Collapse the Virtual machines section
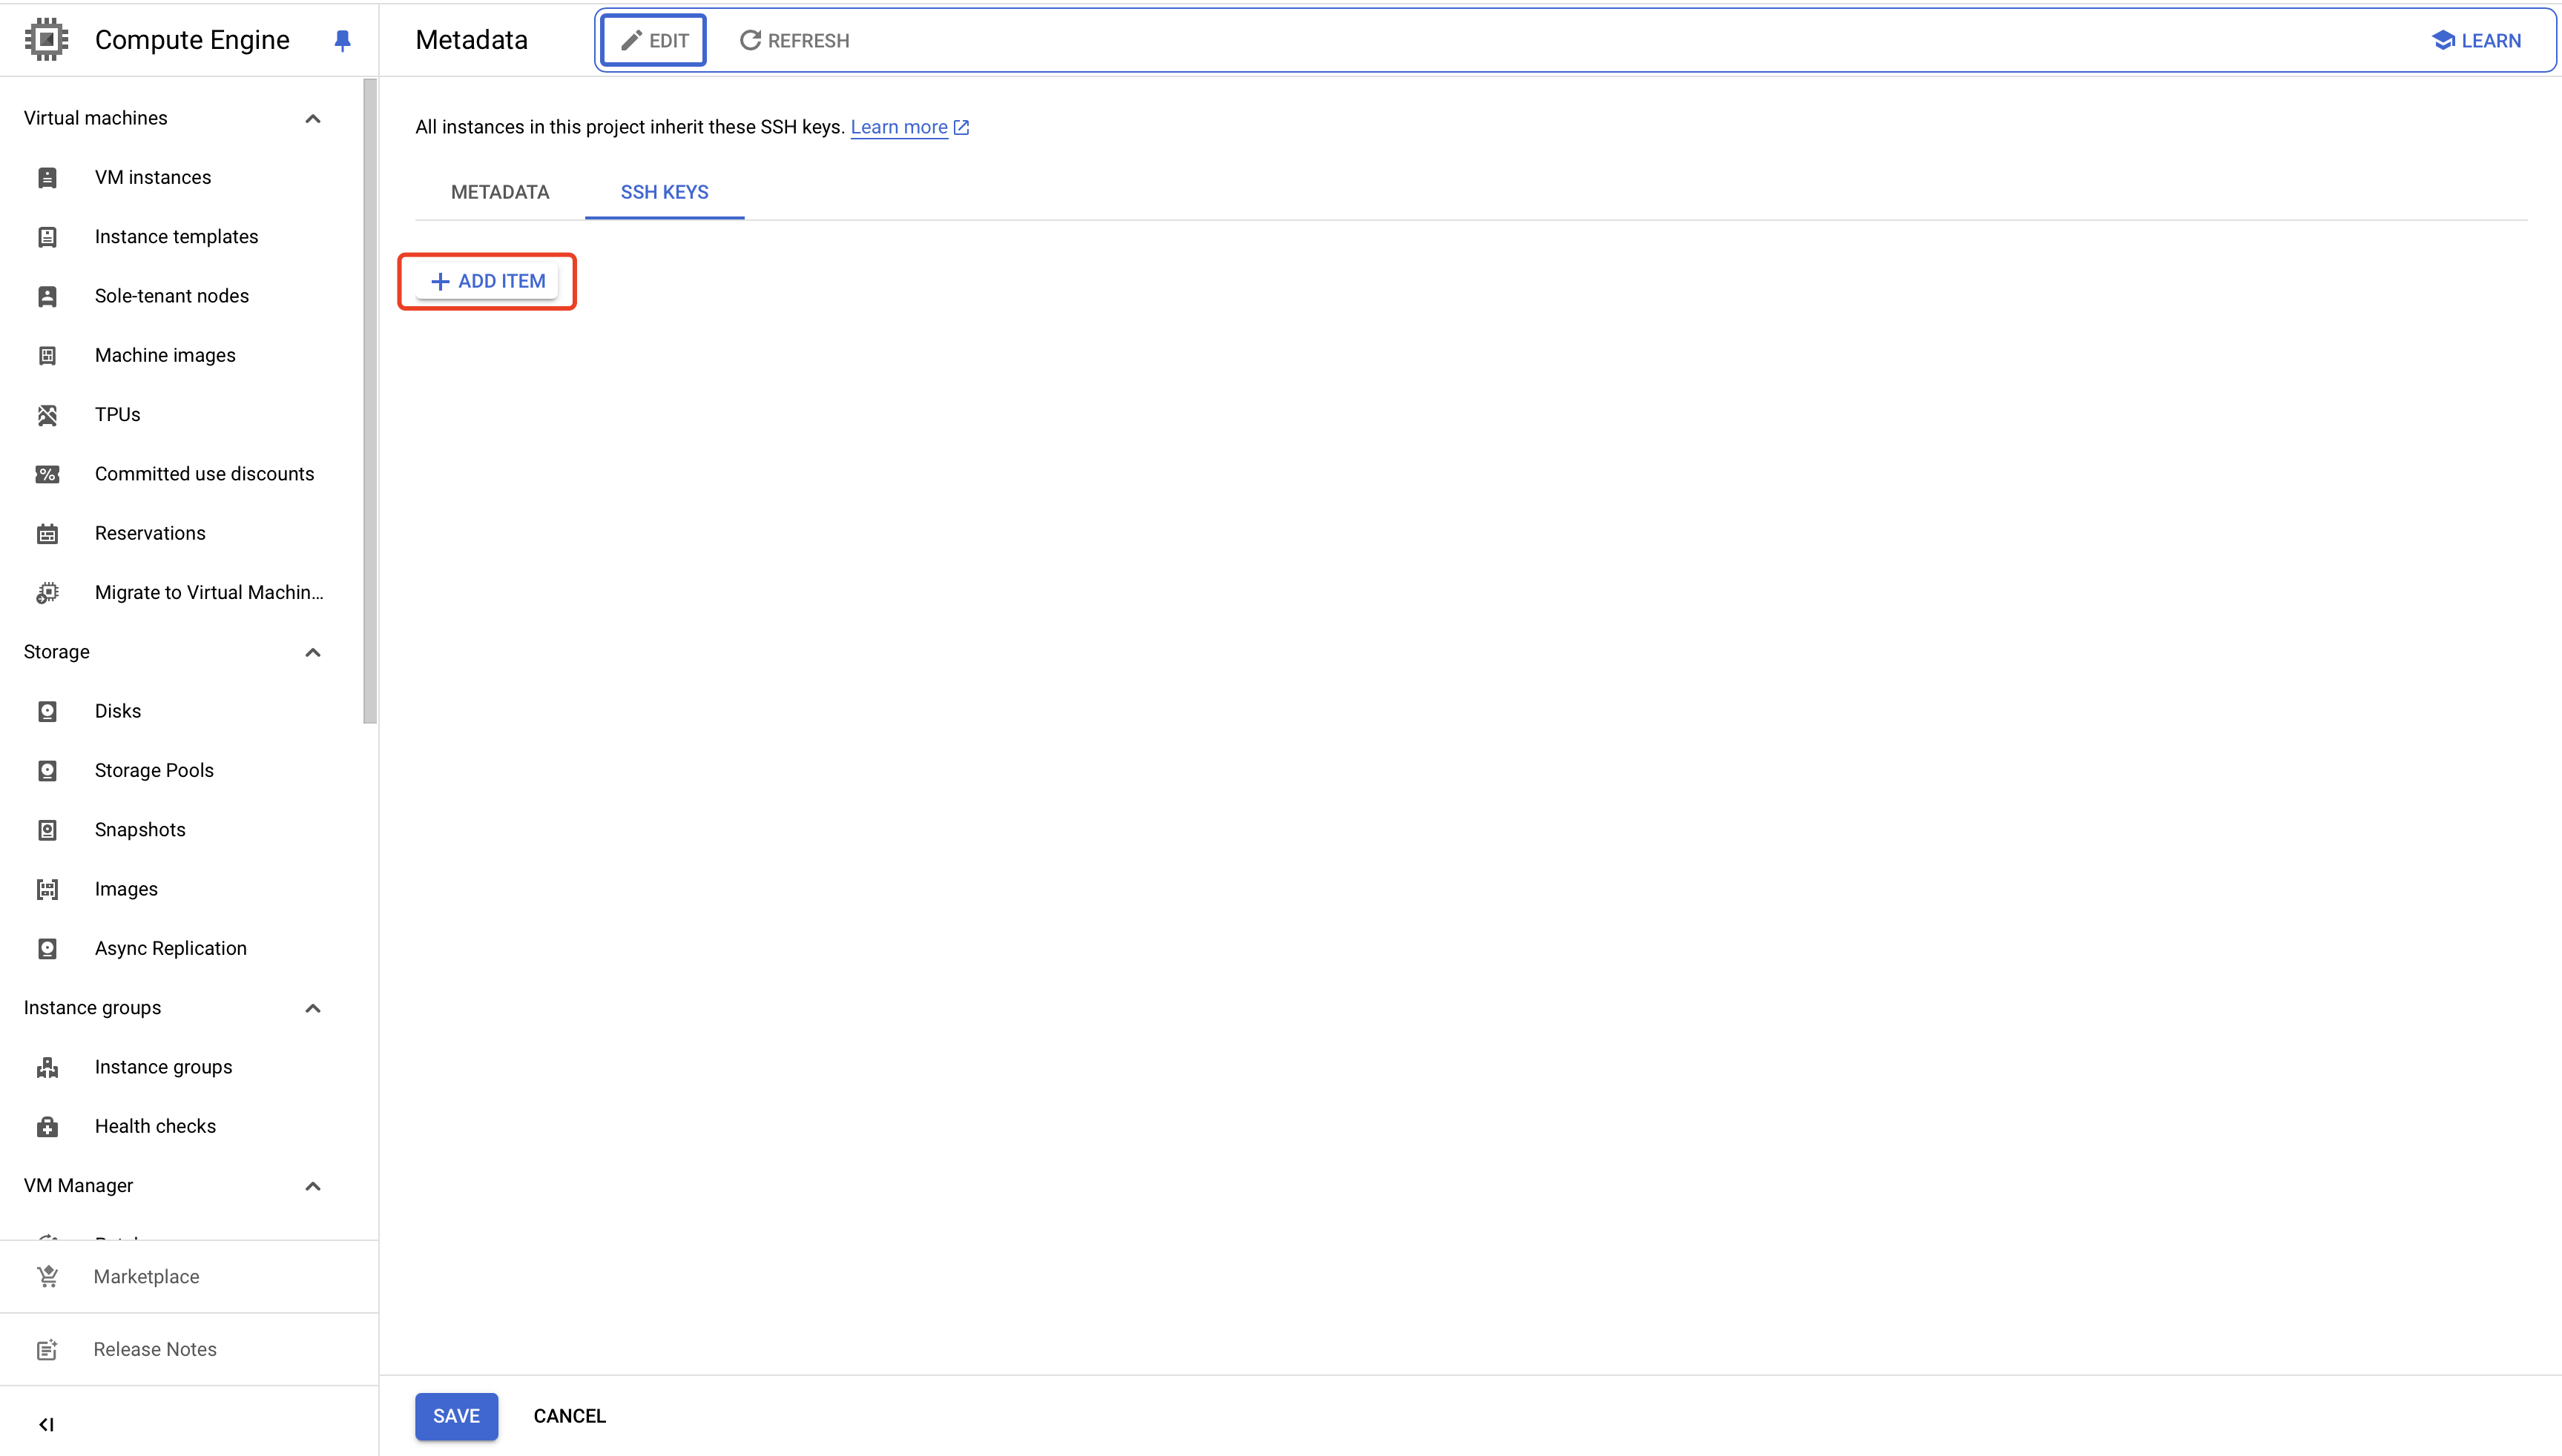2562x1456 pixels. pyautogui.click(x=312, y=119)
